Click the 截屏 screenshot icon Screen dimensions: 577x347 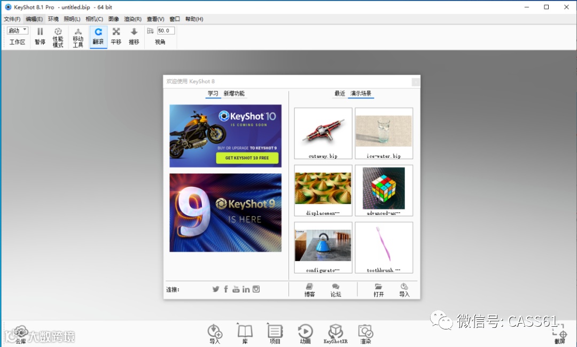(560, 335)
